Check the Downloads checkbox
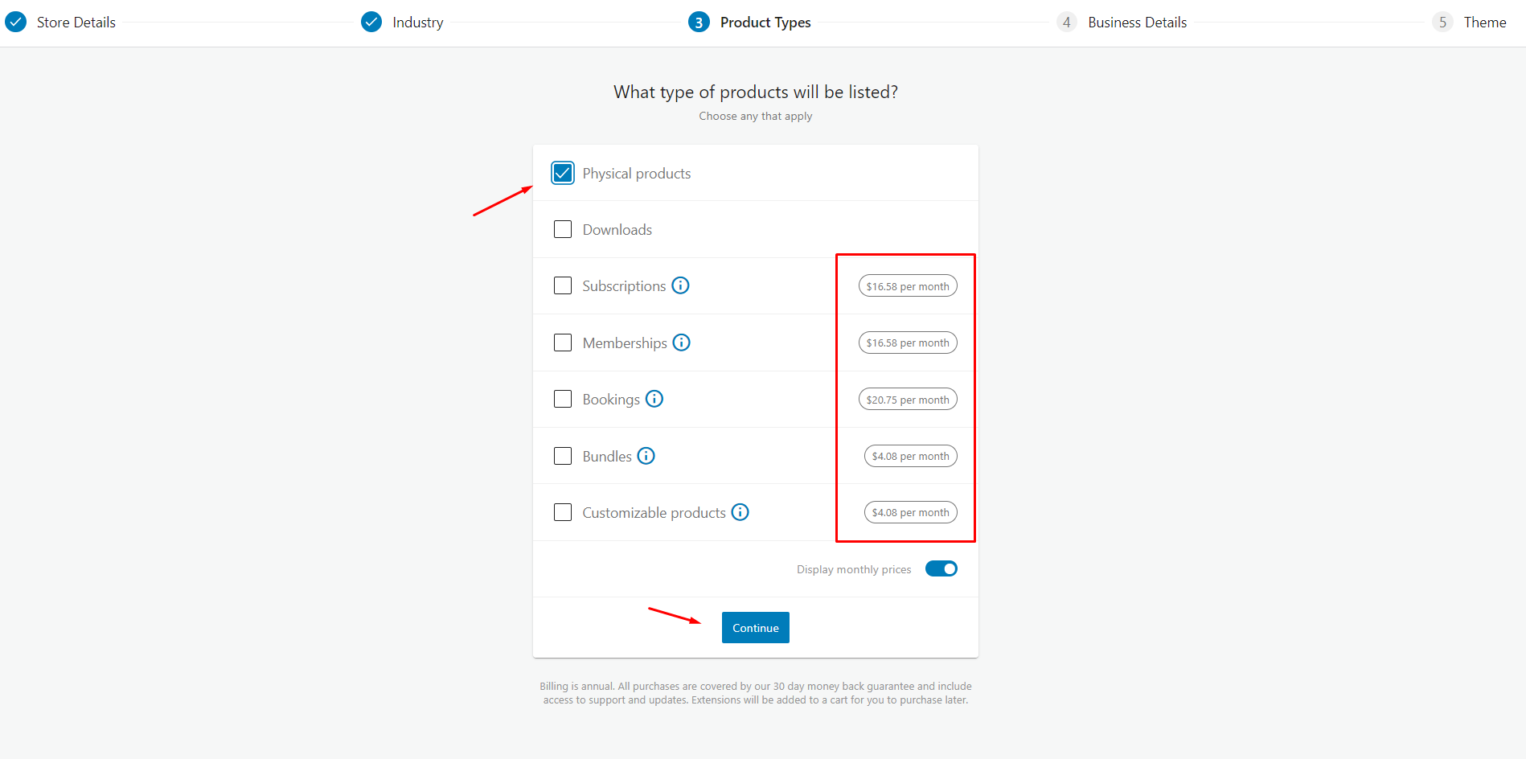Image resolution: width=1526 pixels, height=759 pixels. [563, 229]
